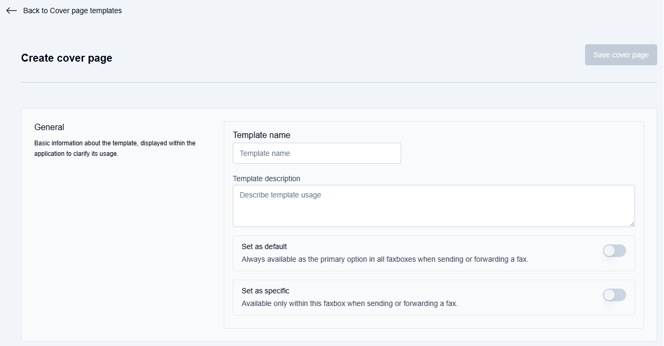Click the divider line below the page heading
Viewport: 664px width, 346px height.
click(x=339, y=82)
